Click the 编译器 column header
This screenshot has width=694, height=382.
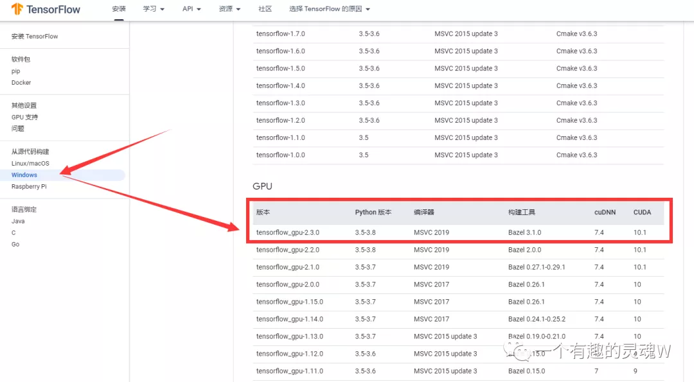pos(424,213)
